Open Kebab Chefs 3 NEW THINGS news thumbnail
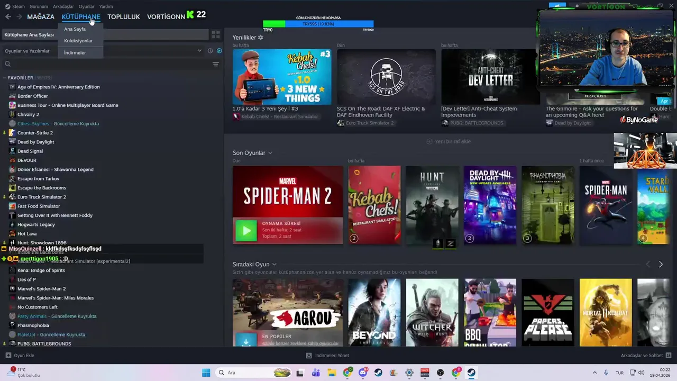Image resolution: width=677 pixels, height=381 pixels. pos(282,77)
